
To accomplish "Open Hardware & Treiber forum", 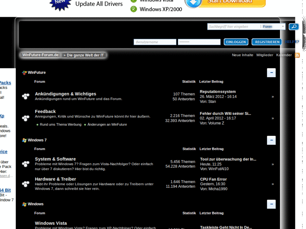I will [55, 179].
